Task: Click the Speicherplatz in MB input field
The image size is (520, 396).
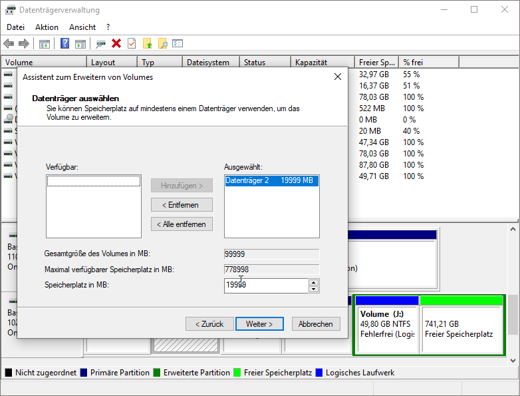Action: (x=266, y=285)
